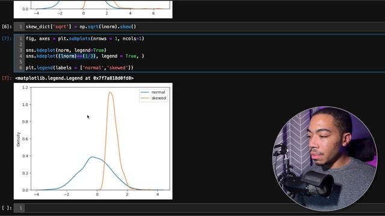Click the sns.kdeplot(norm, legend=True) line
The image size is (385, 216).
(x=66, y=50)
